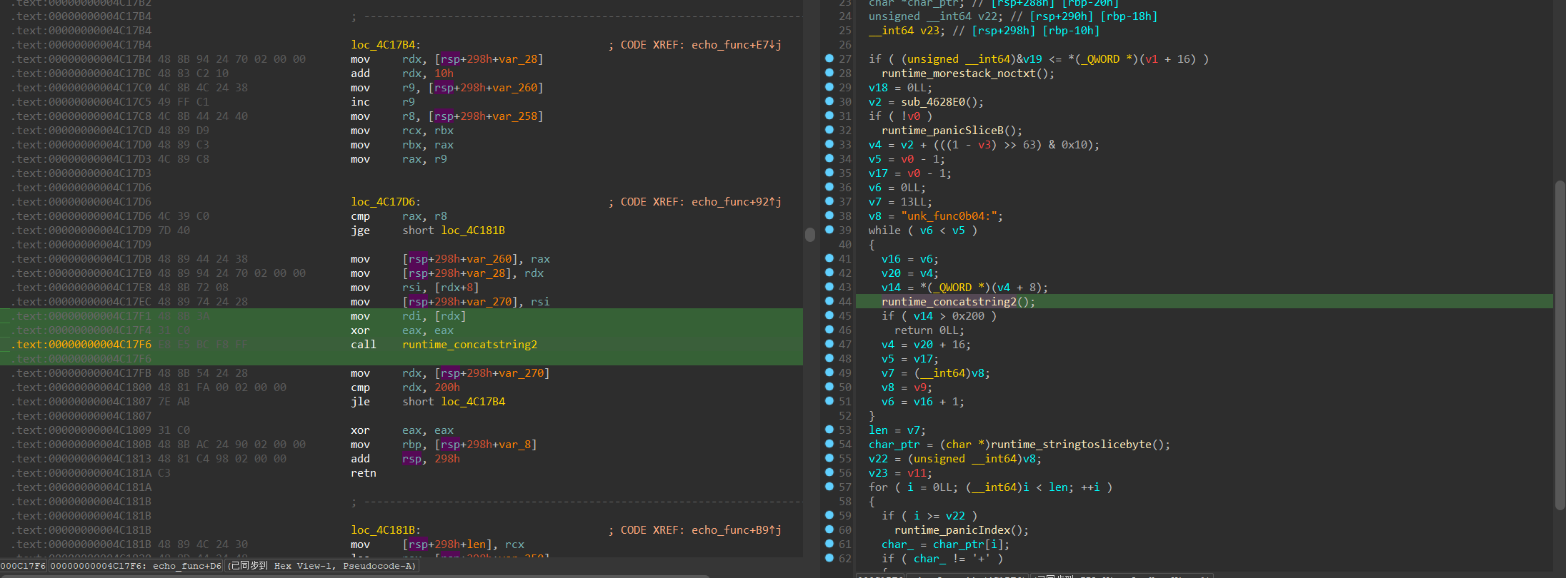The image size is (1566, 578).
Task: Toggle breakpoint dot on pseudocode line 39
Action: [829, 230]
